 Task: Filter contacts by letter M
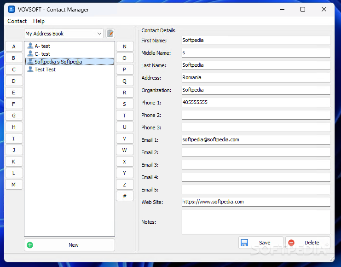click(14, 185)
